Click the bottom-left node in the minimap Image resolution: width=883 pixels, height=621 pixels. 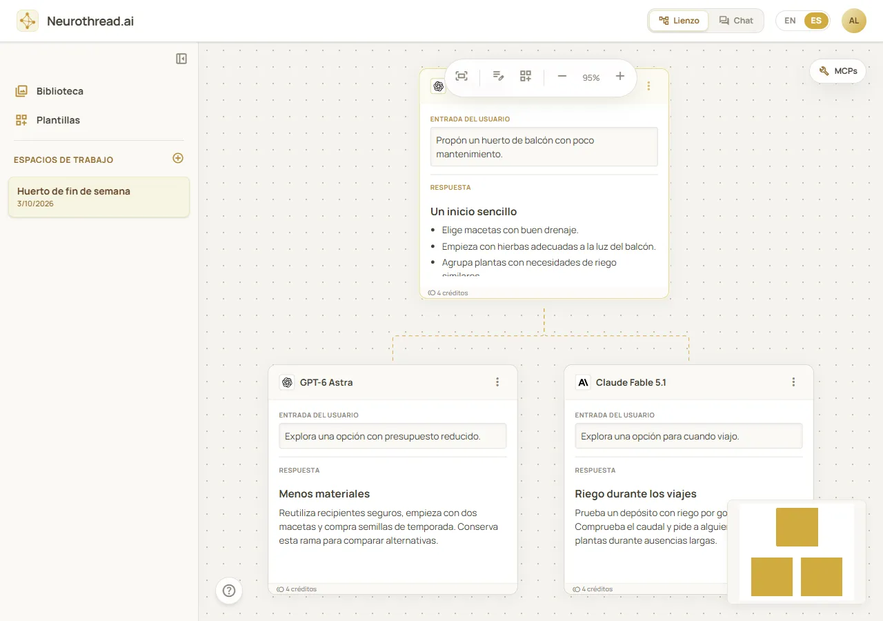click(x=772, y=577)
